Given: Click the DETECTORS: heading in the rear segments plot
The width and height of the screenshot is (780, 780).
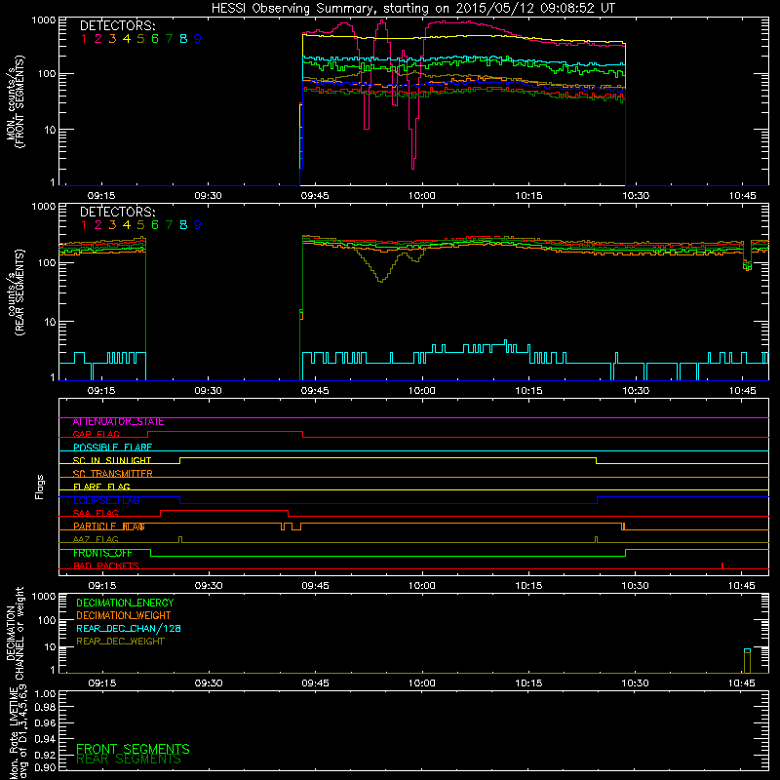Looking at the screenshot, I should [x=117, y=213].
